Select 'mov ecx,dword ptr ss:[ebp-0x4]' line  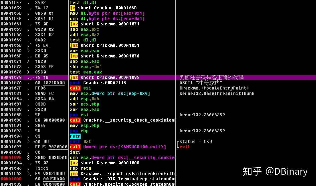click(x=110, y=94)
